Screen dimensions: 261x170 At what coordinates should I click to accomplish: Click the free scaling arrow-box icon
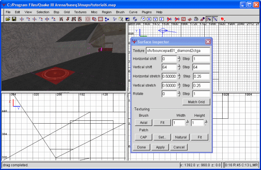(143, 19)
